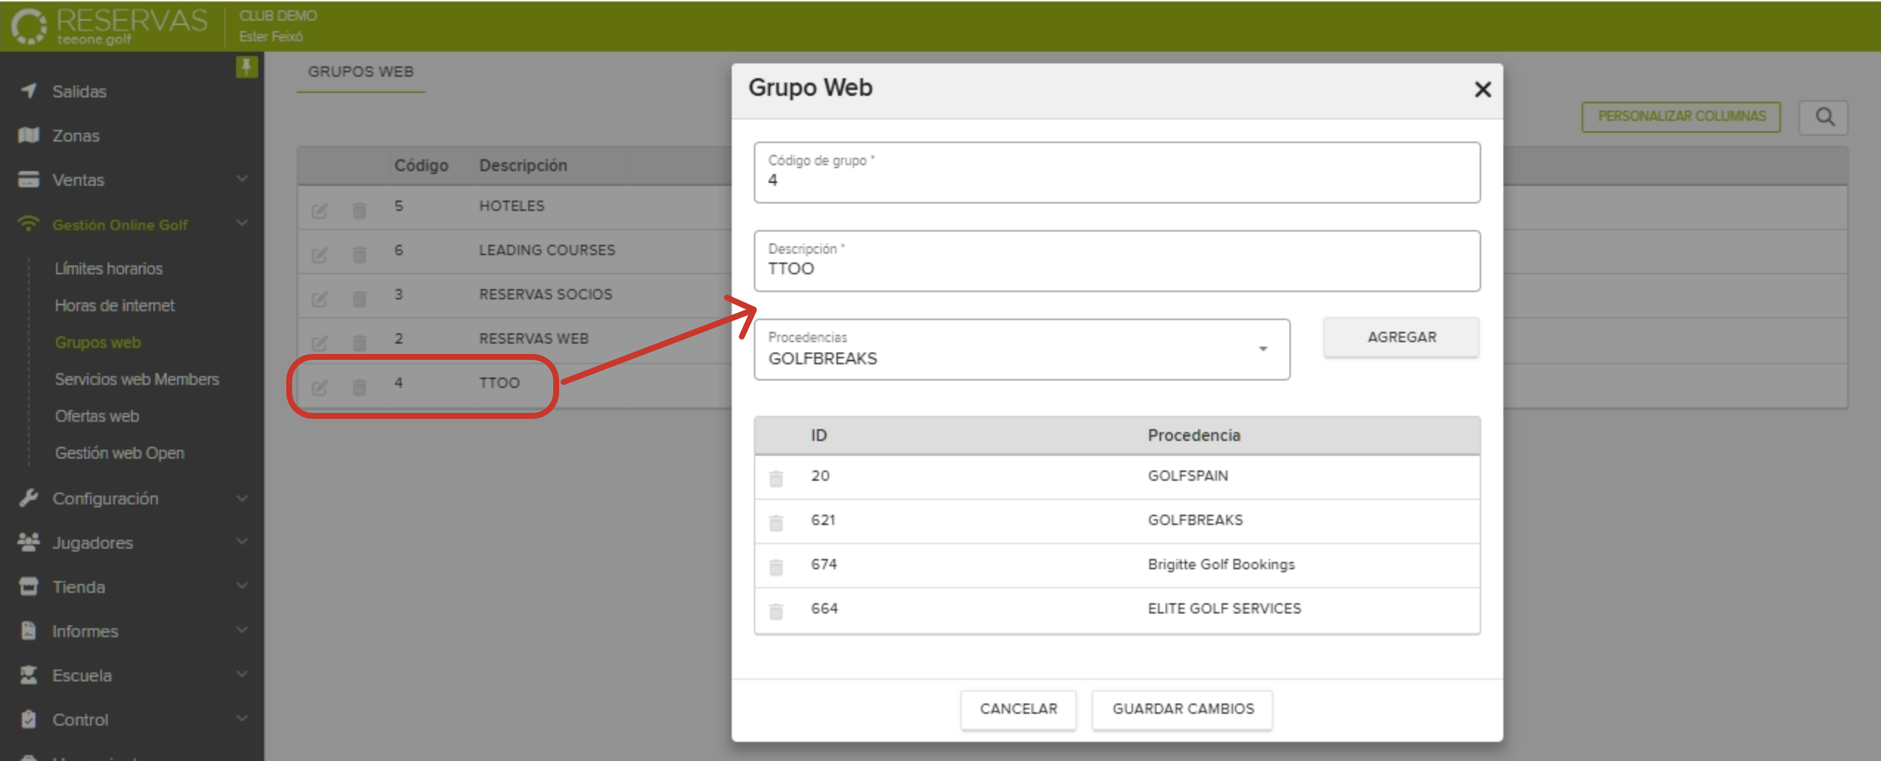1881x761 pixels.
Task: Close the Grupo Web dialog
Action: pyautogui.click(x=1483, y=89)
